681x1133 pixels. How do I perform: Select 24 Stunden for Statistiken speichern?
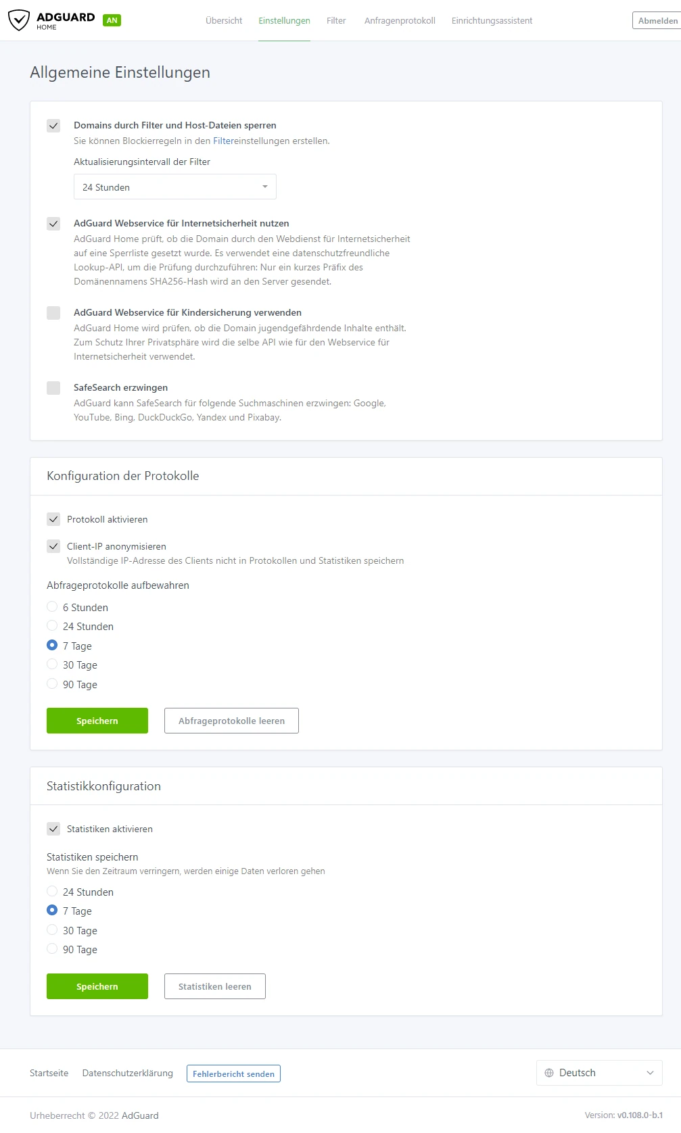tap(52, 891)
